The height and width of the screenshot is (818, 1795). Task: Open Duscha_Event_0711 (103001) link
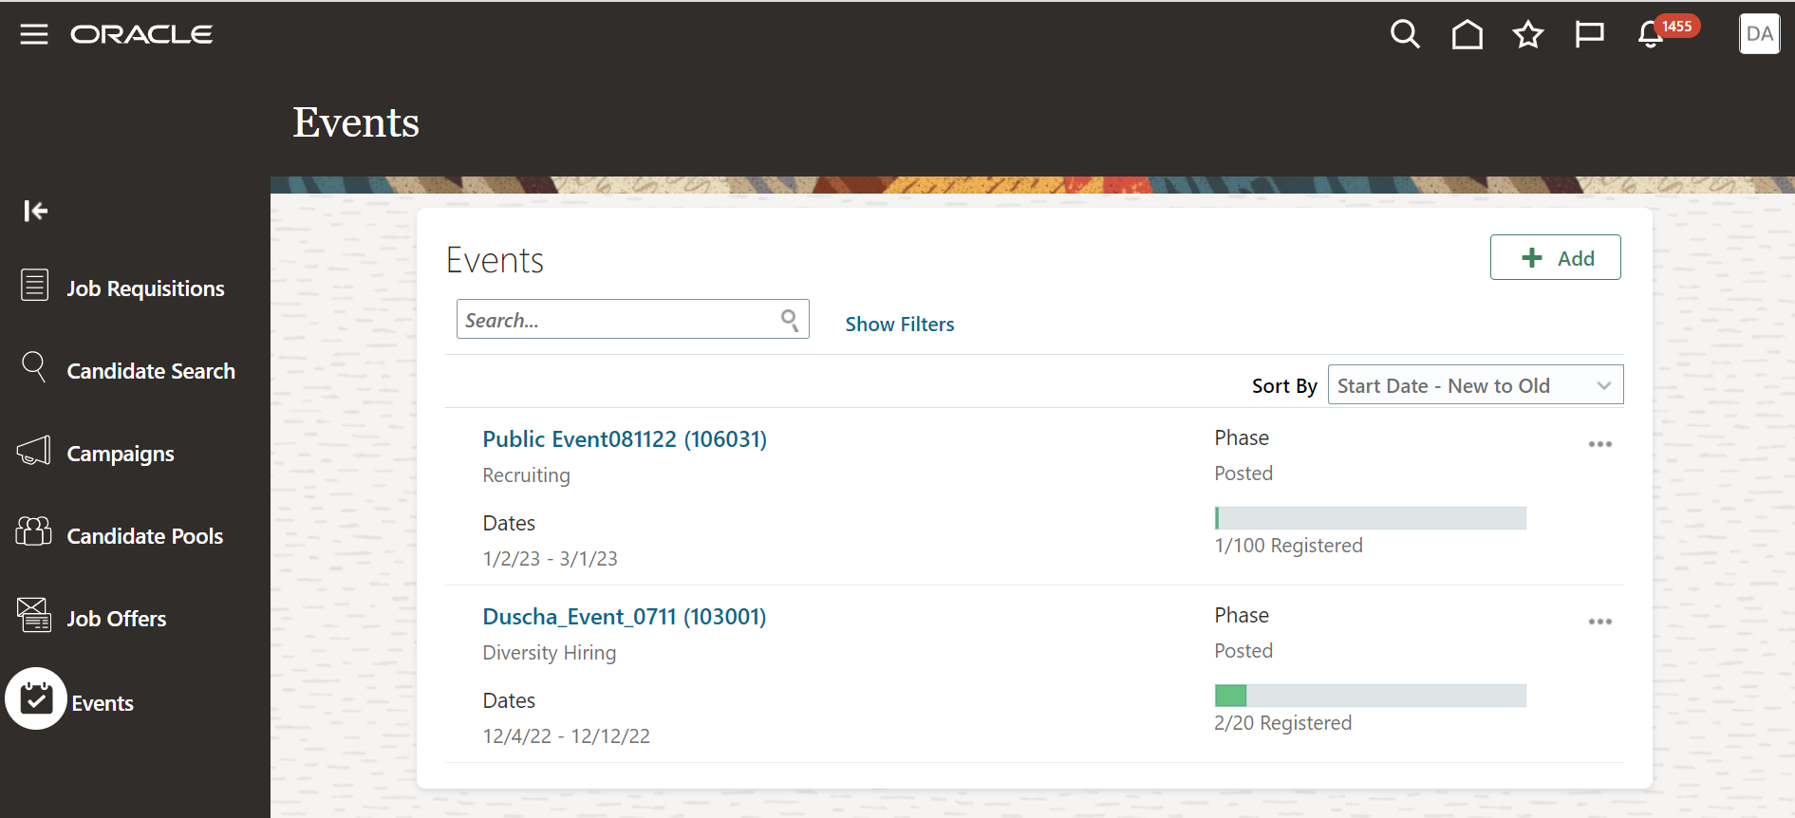(625, 617)
